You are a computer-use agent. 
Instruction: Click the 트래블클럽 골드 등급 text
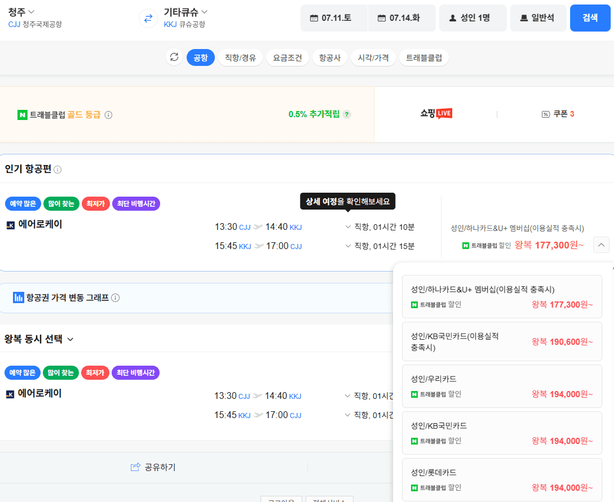click(x=65, y=115)
